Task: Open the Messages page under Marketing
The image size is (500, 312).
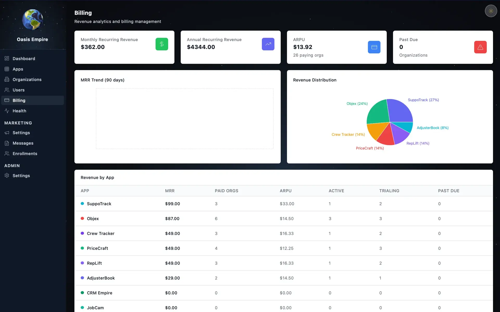Action: 33,143
